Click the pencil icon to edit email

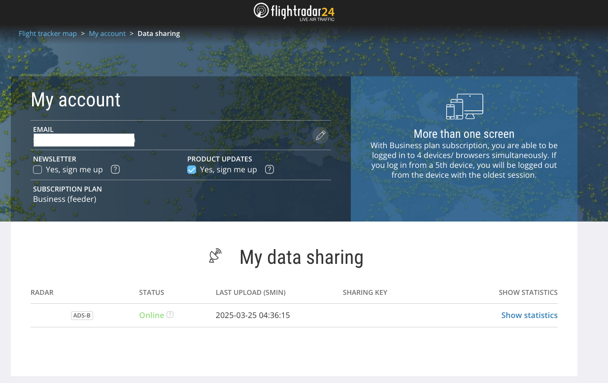pos(320,135)
